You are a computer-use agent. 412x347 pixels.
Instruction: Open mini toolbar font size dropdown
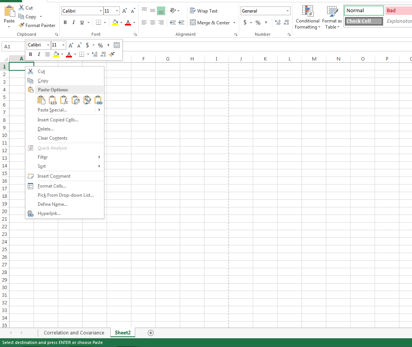[63, 45]
